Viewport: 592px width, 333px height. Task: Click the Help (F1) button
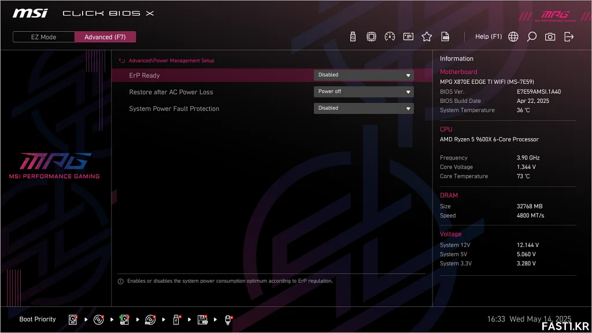click(489, 36)
